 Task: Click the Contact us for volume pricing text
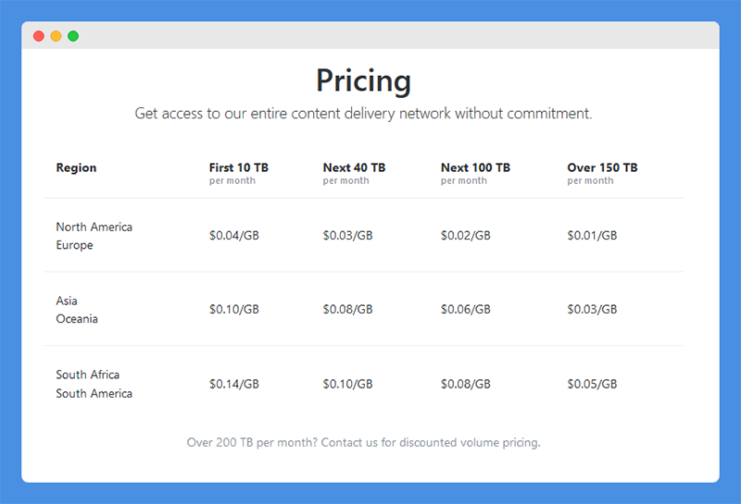click(363, 443)
